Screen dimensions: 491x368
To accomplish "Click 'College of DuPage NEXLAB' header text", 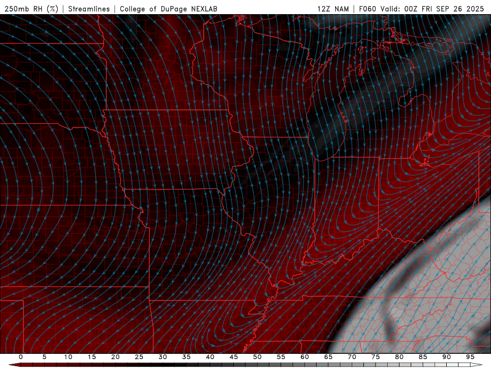I will pyautogui.click(x=168, y=9).
